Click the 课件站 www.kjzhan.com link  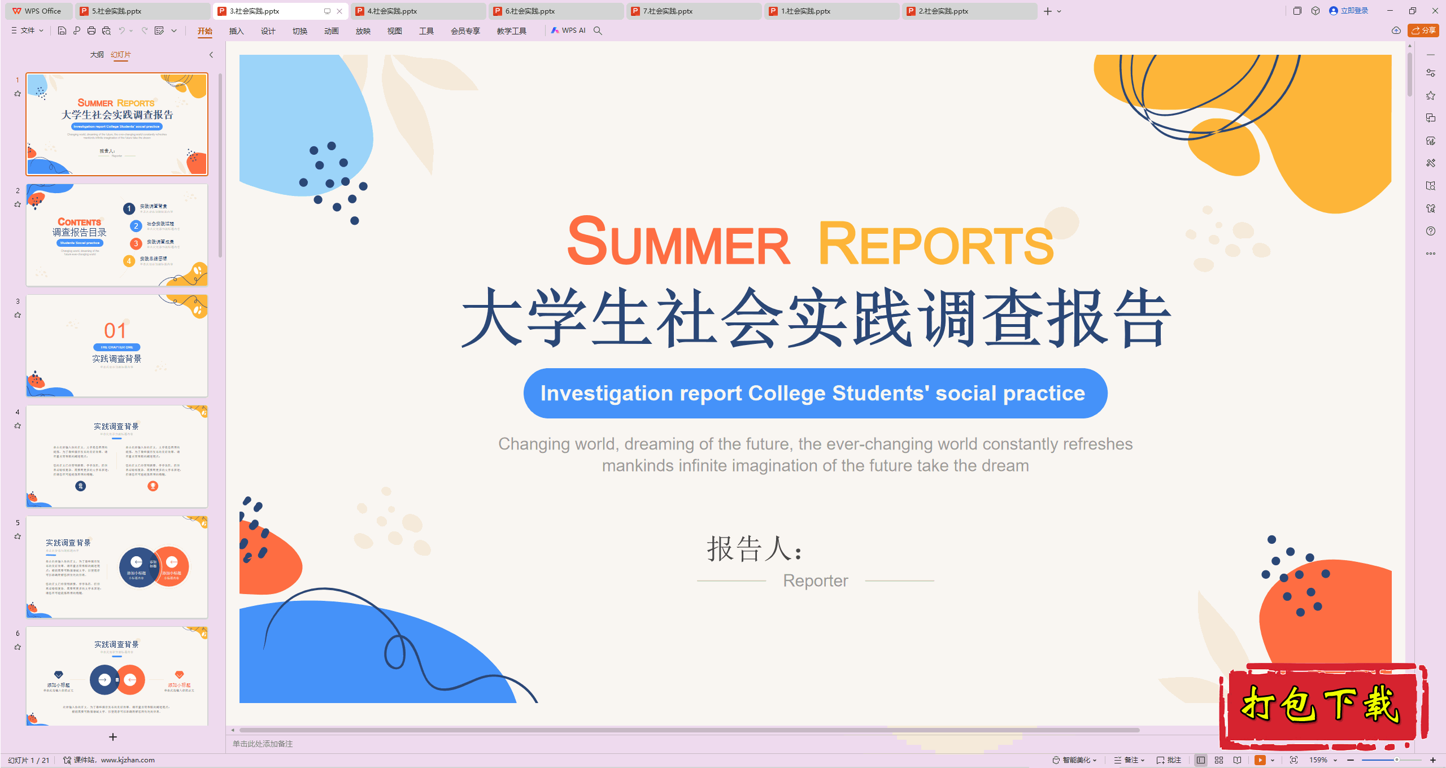tap(109, 760)
